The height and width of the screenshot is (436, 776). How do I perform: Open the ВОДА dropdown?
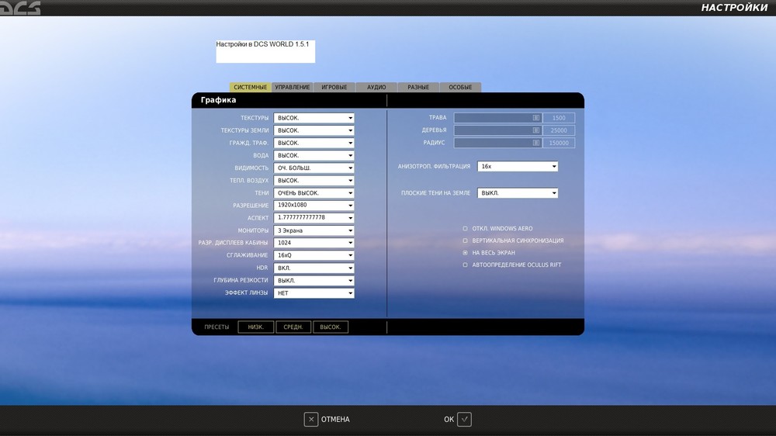pyautogui.click(x=314, y=155)
